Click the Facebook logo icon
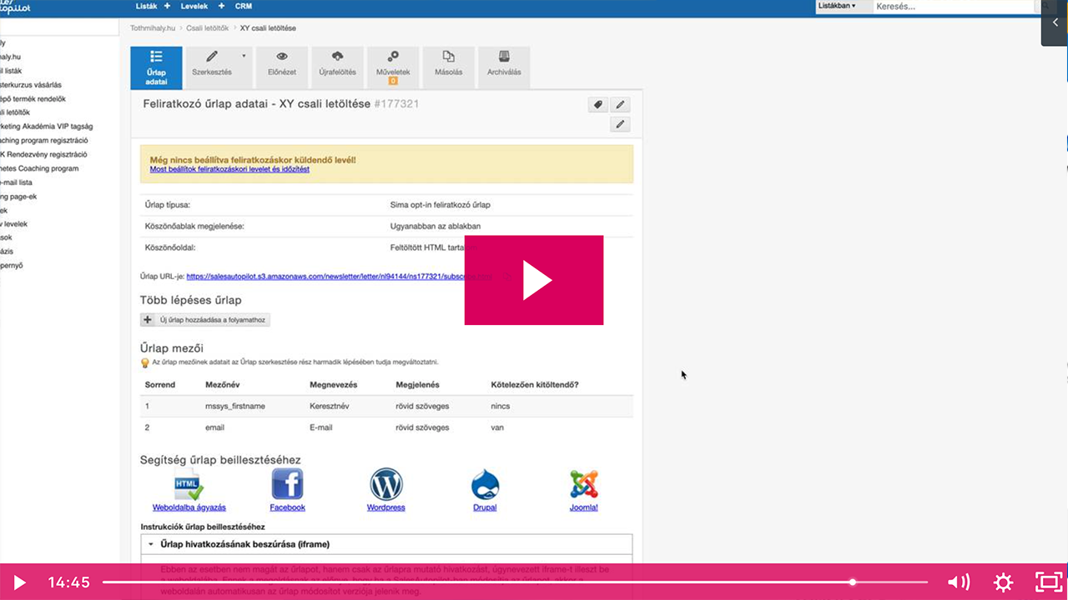 coord(288,484)
